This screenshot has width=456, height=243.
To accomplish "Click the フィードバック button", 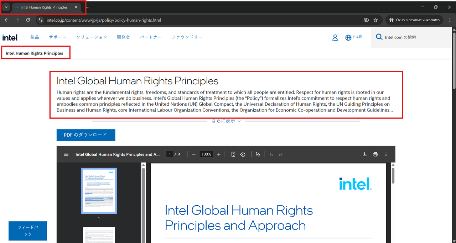I will pyautogui.click(x=28, y=231).
